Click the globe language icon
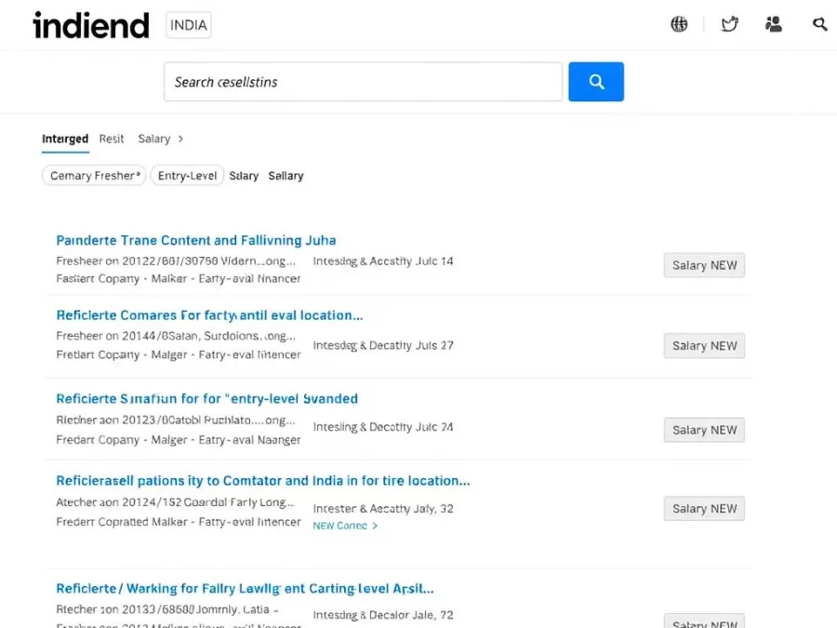The image size is (837, 628). pyautogui.click(x=680, y=24)
